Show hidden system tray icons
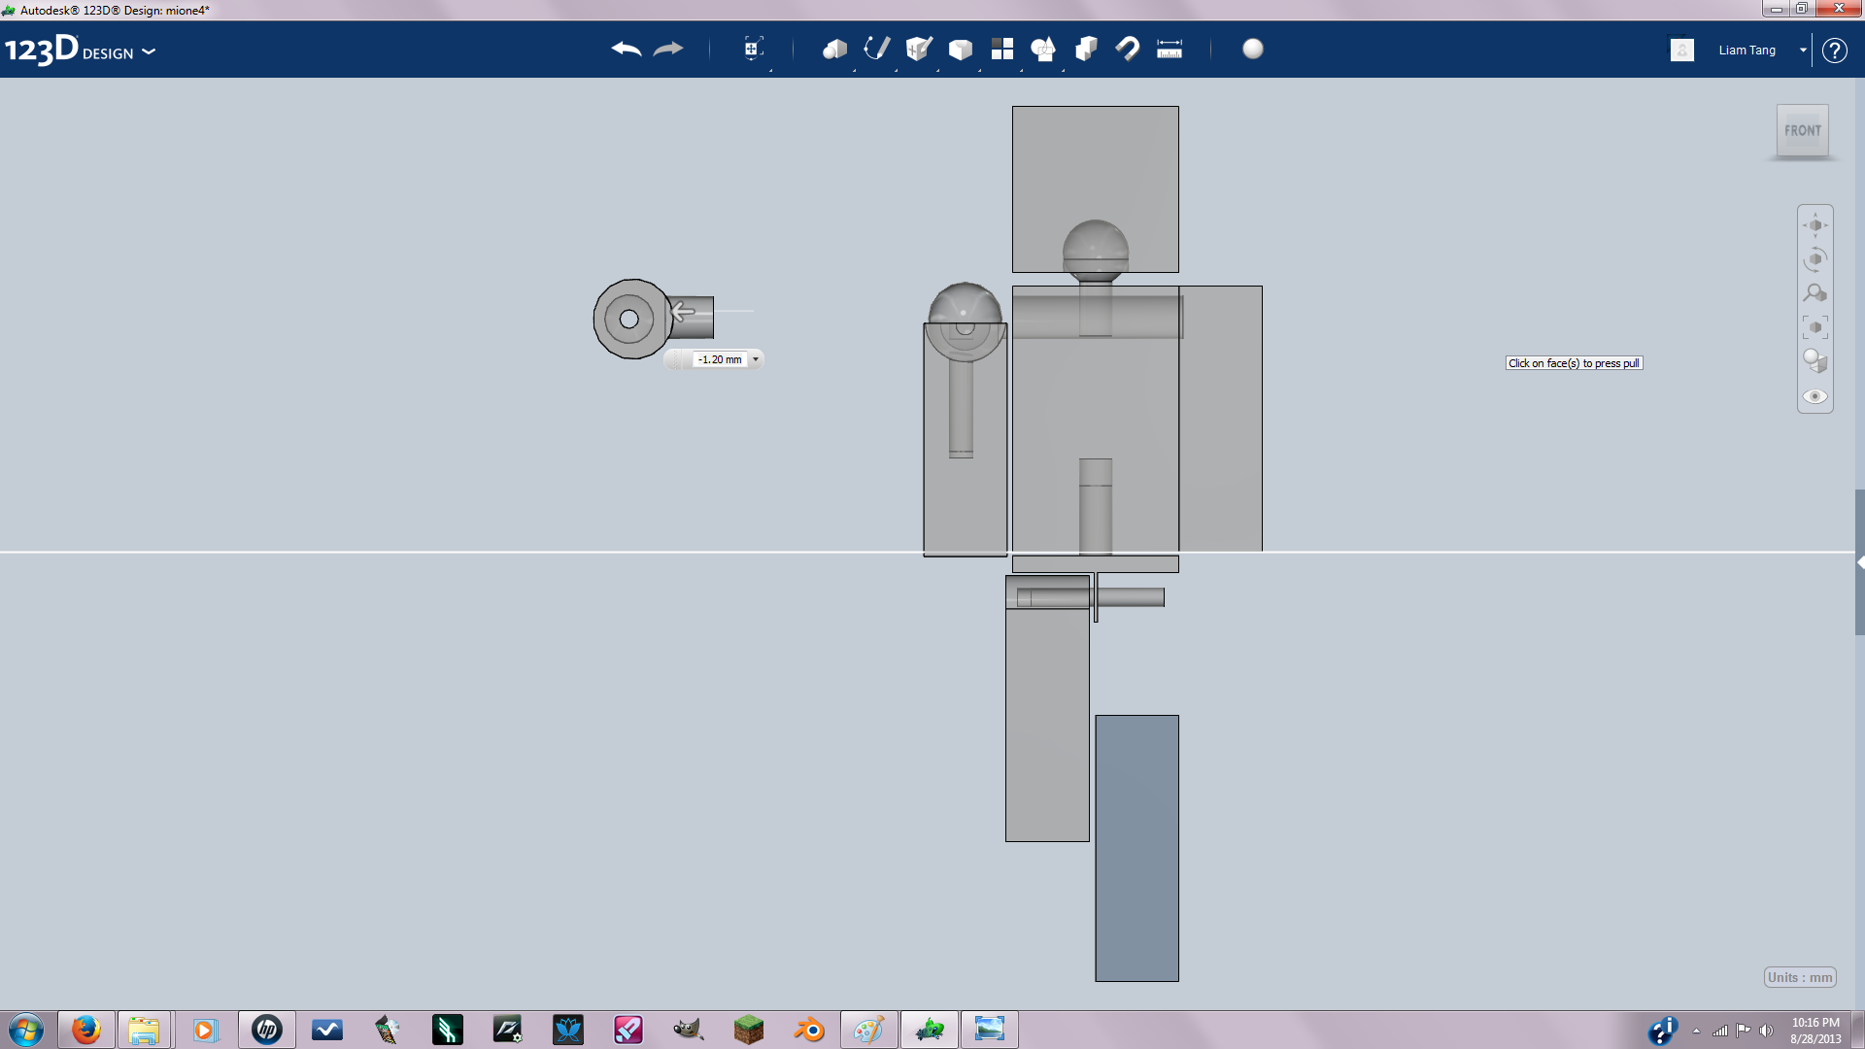 click(1696, 1032)
